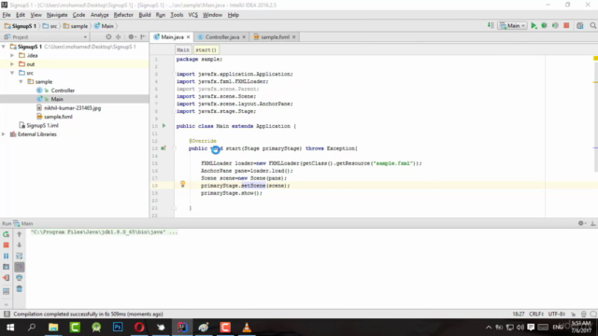This screenshot has width=598, height=336.
Task: Toggle scroll to end in console
Action: coord(19,267)
